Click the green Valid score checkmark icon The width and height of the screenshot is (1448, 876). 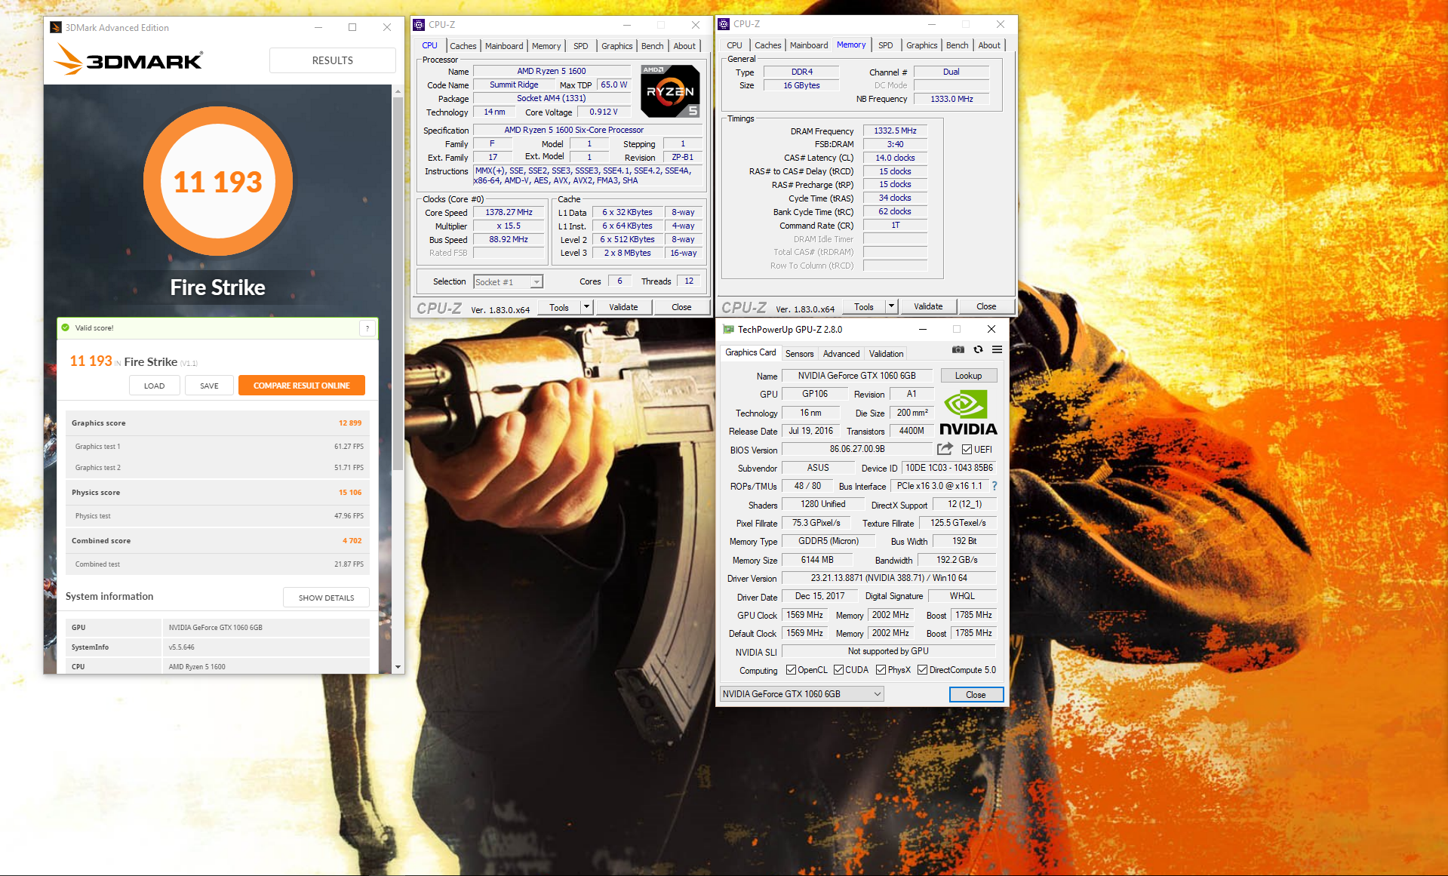(x=66, y=327)
